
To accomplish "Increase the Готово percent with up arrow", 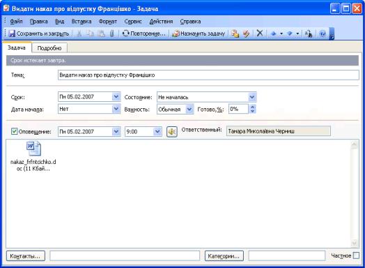I will coord(252,107).
